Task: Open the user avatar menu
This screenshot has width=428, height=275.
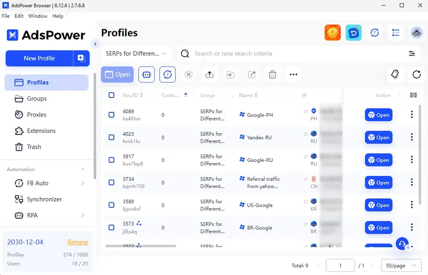Action: click(416, 33)
